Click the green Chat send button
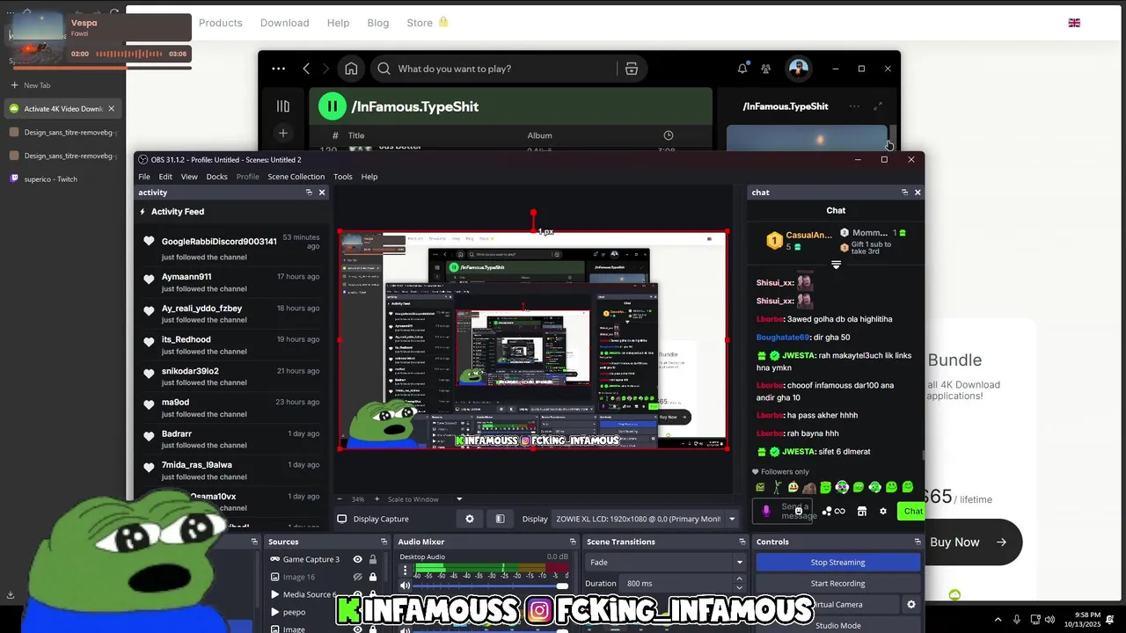 click(911, 511)
